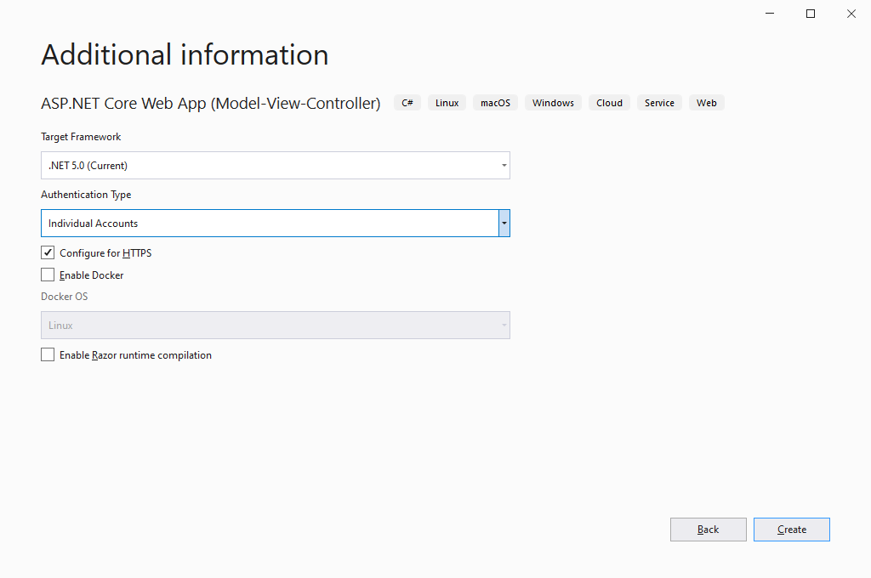Go back with the Back button
871x578 pixels.
click(x=709, y=530)
